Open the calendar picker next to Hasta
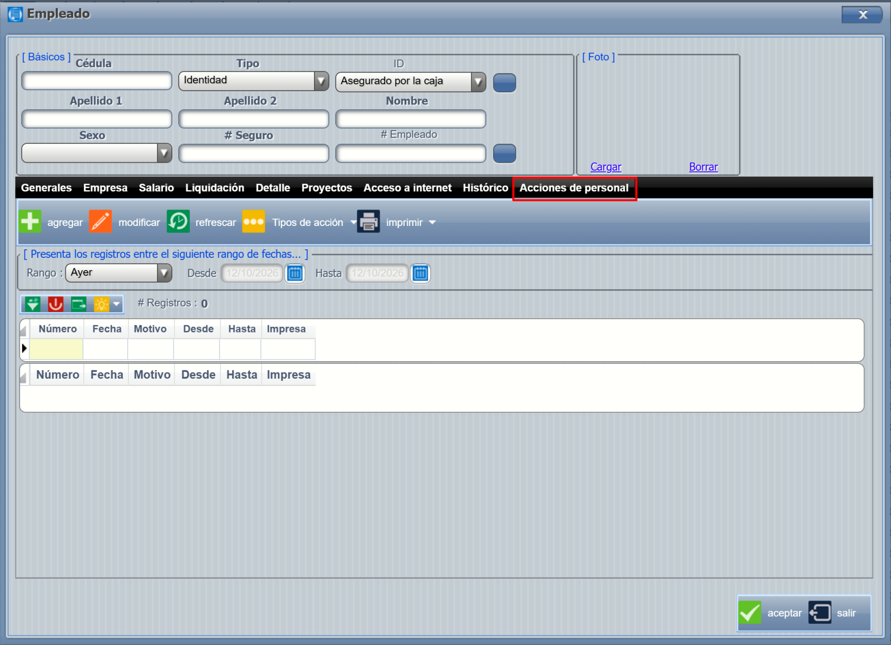 click(x=420, y=273)
